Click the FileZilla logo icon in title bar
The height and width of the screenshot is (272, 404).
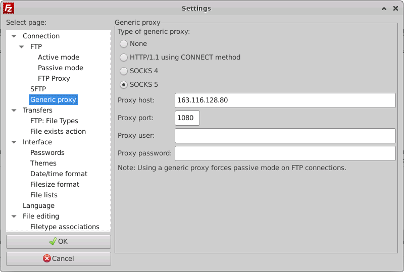[8, 8]
